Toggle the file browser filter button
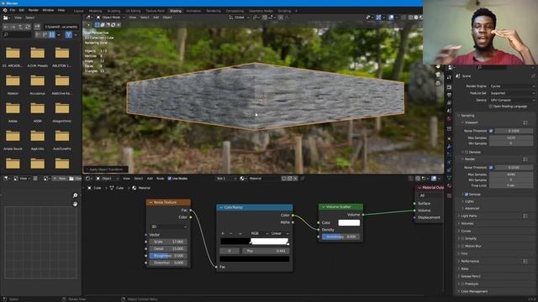This screenshot has width=538, height=302. [x=69, y=34]
